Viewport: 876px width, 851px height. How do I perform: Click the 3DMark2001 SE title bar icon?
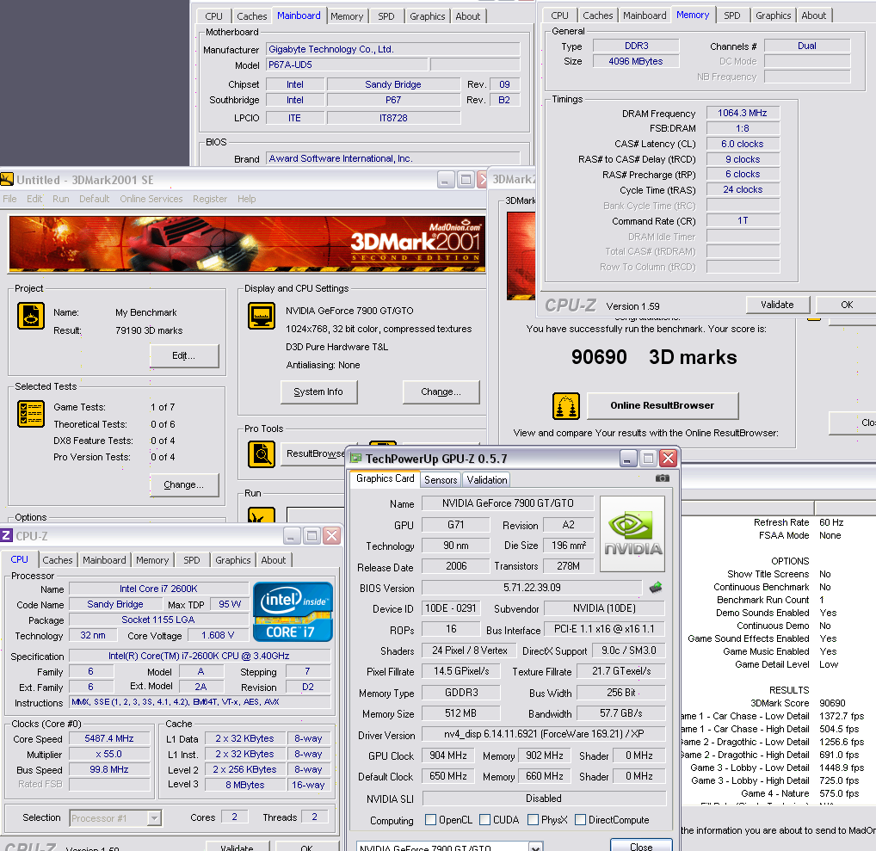pos(7,179)
